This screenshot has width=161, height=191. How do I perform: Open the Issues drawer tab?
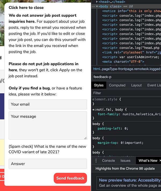click(x=125, y=161)
